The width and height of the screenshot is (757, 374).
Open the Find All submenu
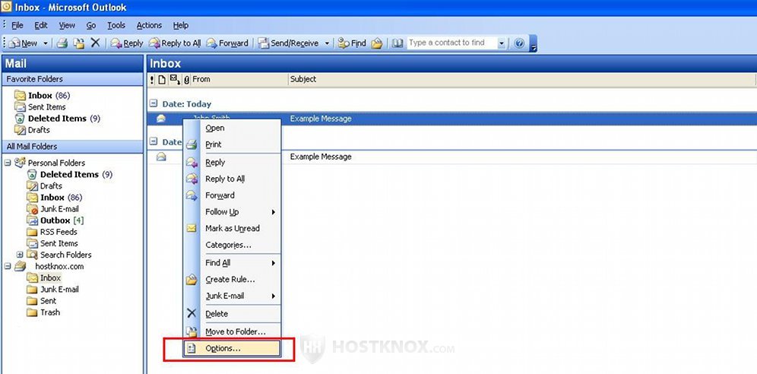point(233,263)
